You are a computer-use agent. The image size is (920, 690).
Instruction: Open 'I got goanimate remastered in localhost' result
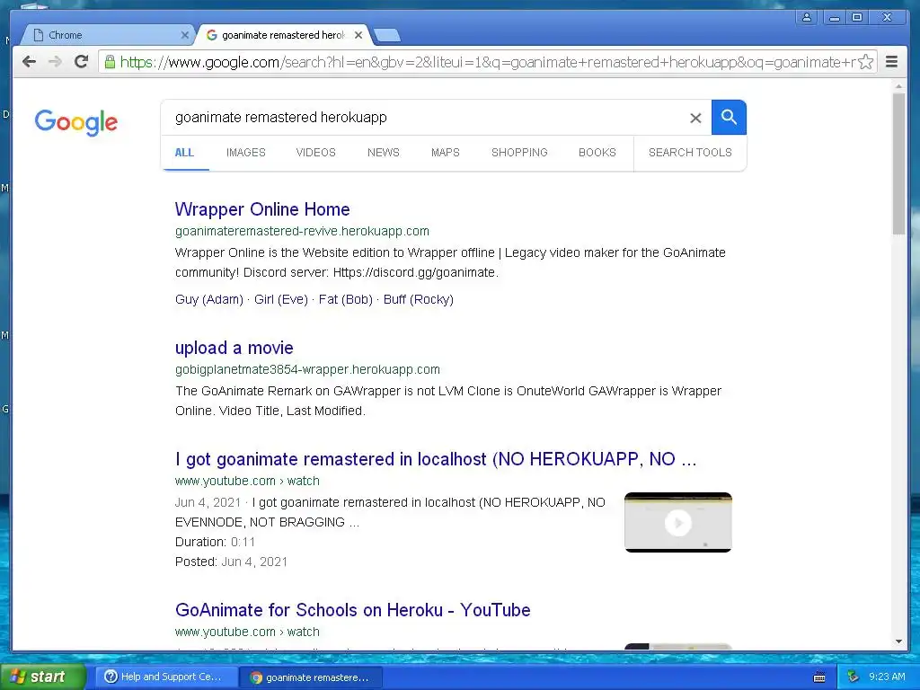(436, 459)
